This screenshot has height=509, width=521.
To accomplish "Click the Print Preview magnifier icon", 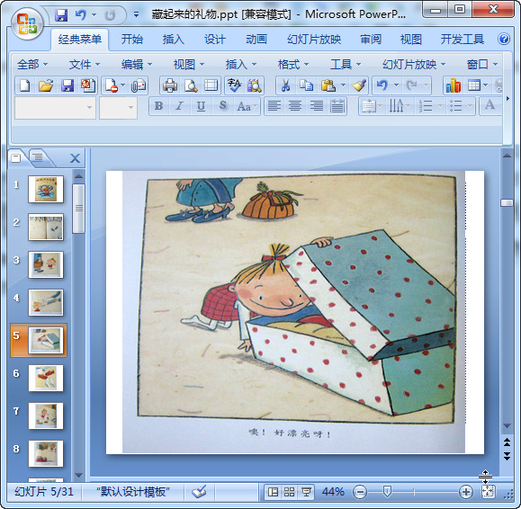I will tap(191, 85).
